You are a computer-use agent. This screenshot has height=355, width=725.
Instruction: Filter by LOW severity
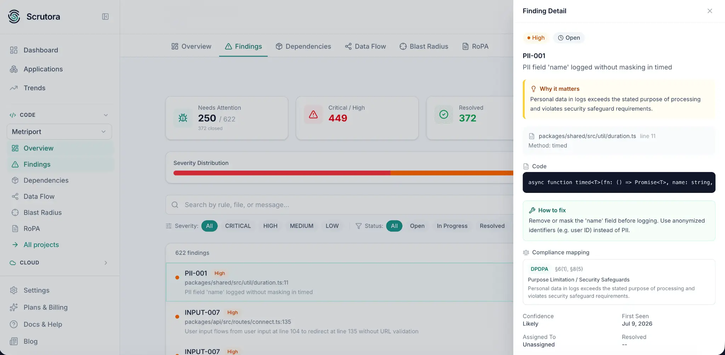click(x=332, y=226)
